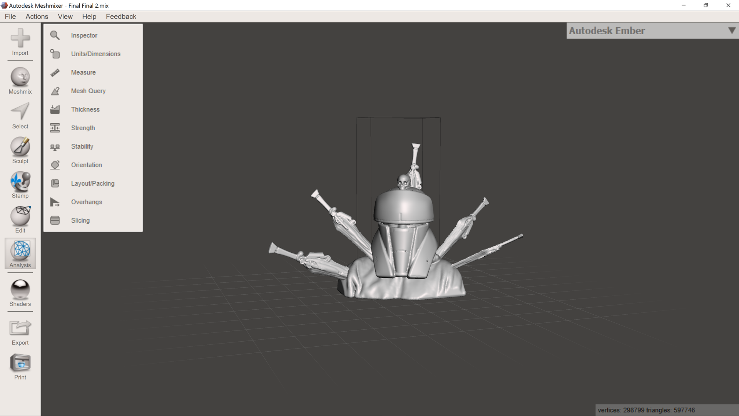739x416 pixels.
Task: Choose Mesh Query from the list
Action: 88,91
